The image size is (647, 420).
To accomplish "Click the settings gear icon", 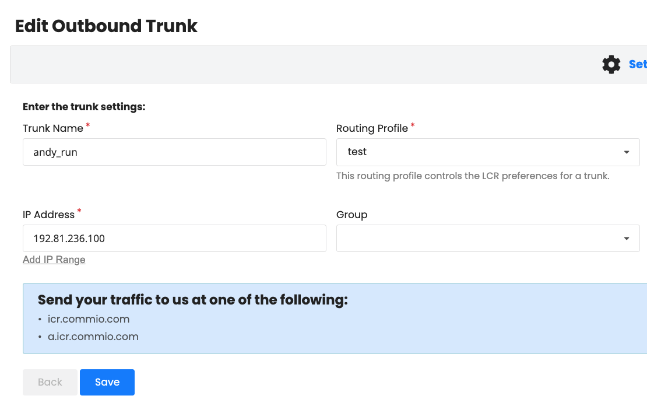I will pyautogui.click(x=611, y=64).
